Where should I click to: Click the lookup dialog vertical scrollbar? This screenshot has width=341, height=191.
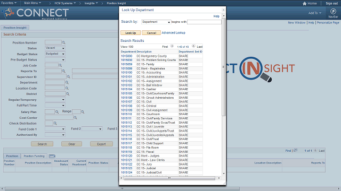(224, 67)
